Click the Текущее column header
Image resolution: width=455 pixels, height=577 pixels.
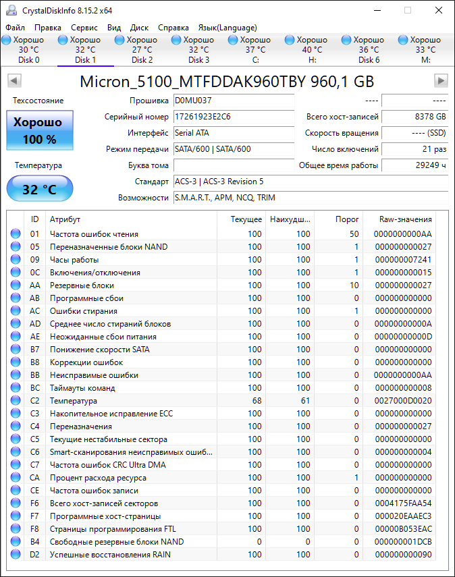242,219
